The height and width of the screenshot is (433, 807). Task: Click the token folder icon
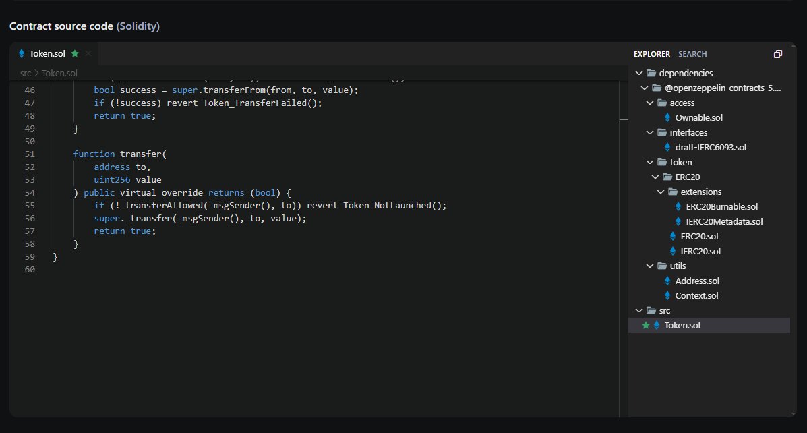[662, 162]
